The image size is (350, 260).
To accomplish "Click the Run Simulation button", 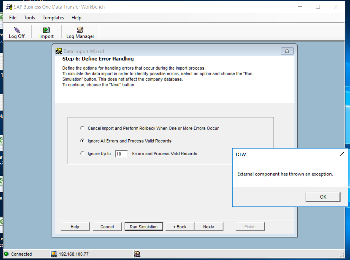I will click(143, 227).
